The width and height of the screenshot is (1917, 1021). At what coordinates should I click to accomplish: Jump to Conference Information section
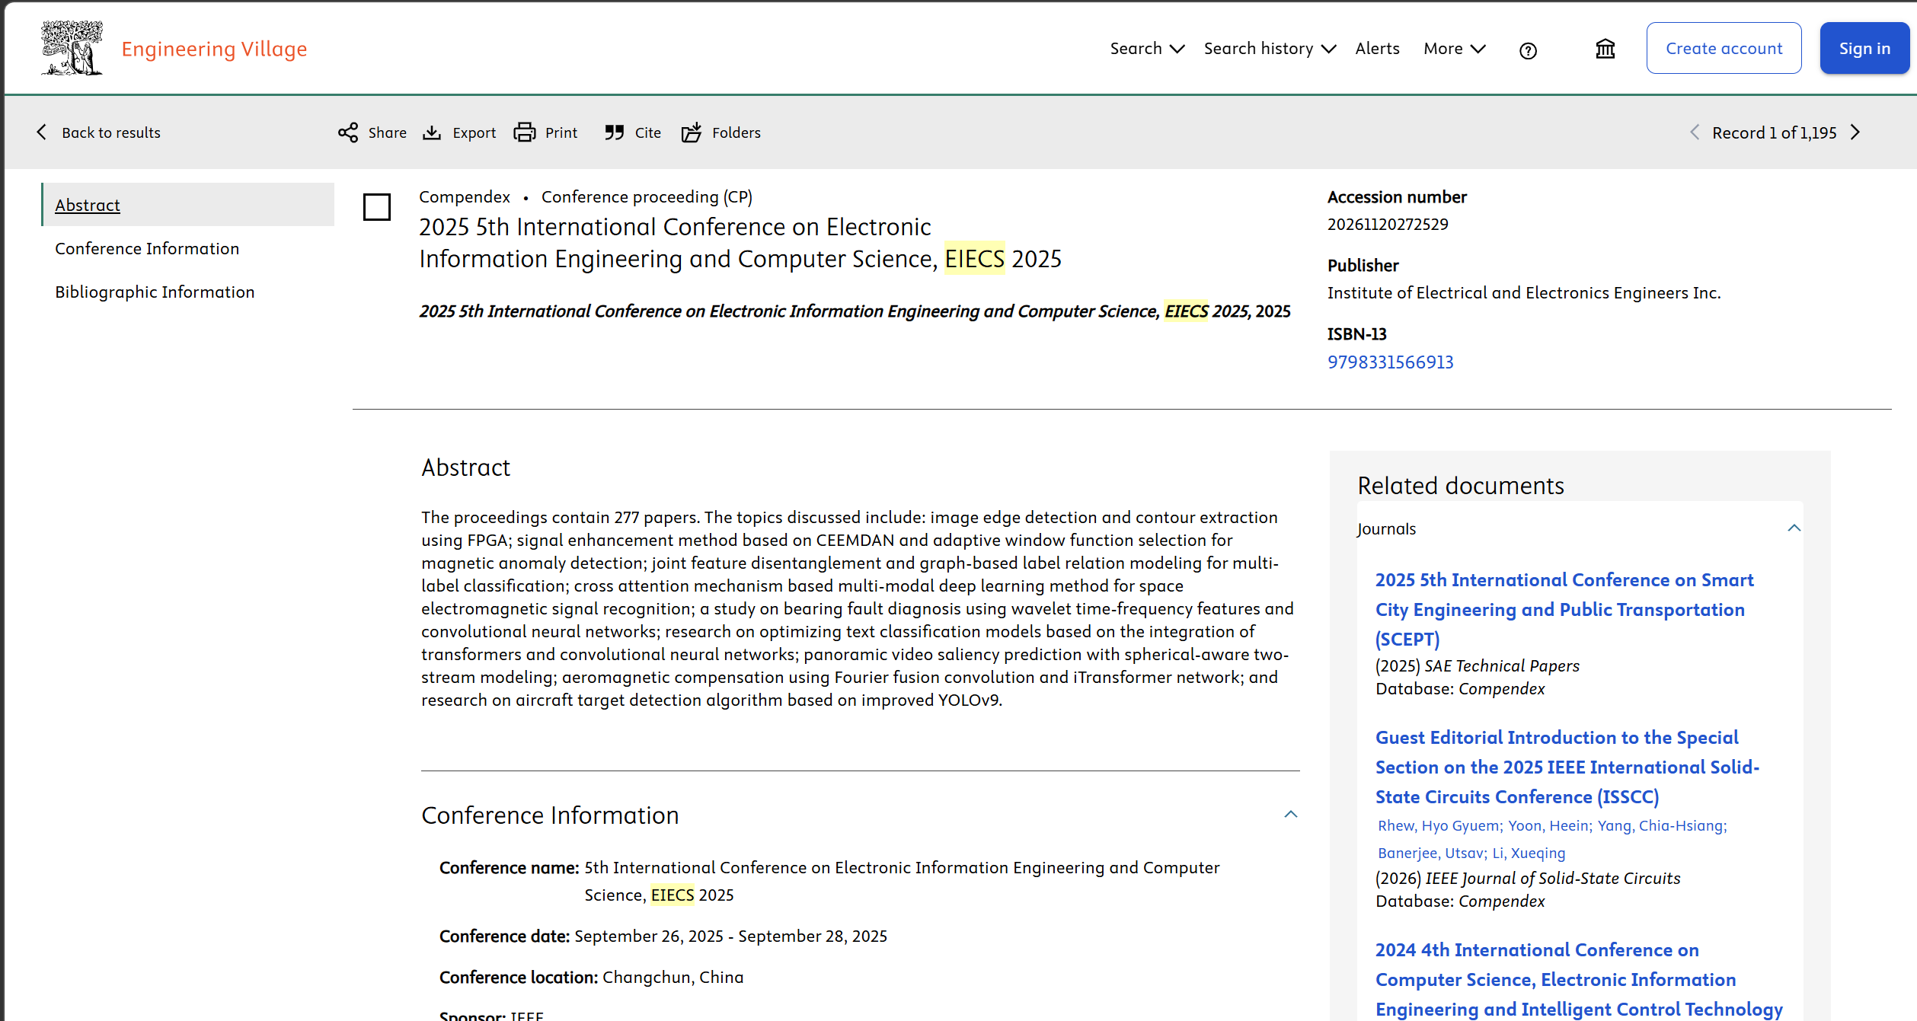point(147,249)
